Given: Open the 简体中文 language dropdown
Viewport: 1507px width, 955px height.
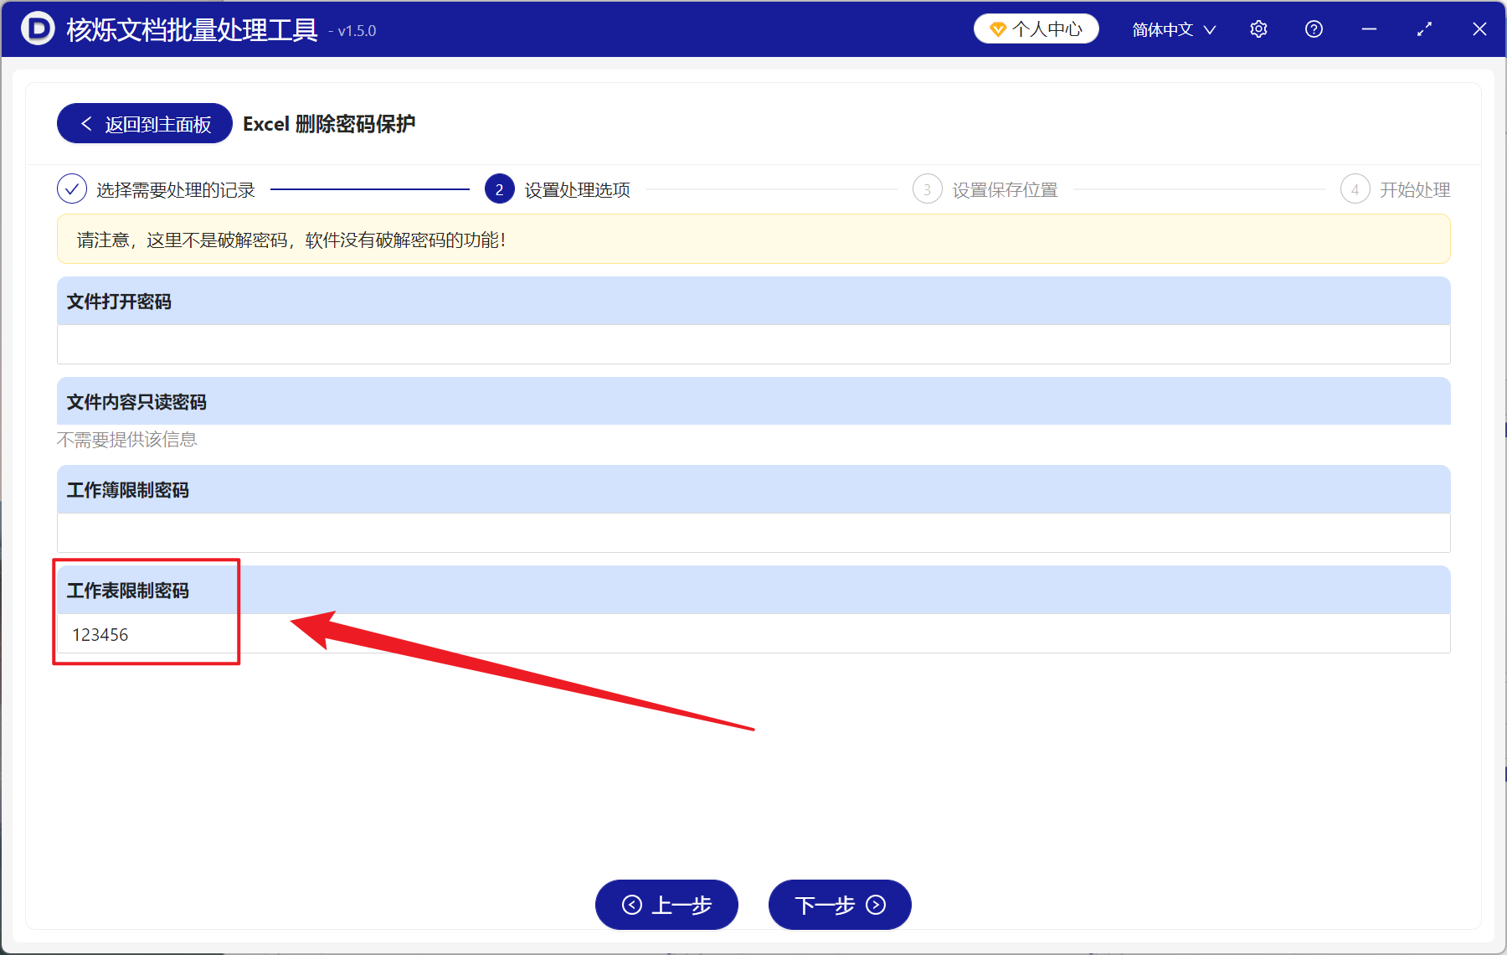Looking at the screenshot, I should pos(1172,28).
